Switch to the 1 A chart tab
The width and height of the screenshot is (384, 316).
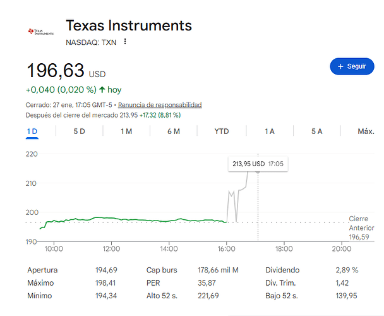coord(270,131)
